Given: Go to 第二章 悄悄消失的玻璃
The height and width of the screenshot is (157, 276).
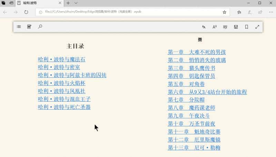Looking at the screenshot, I should pos(197,60).
